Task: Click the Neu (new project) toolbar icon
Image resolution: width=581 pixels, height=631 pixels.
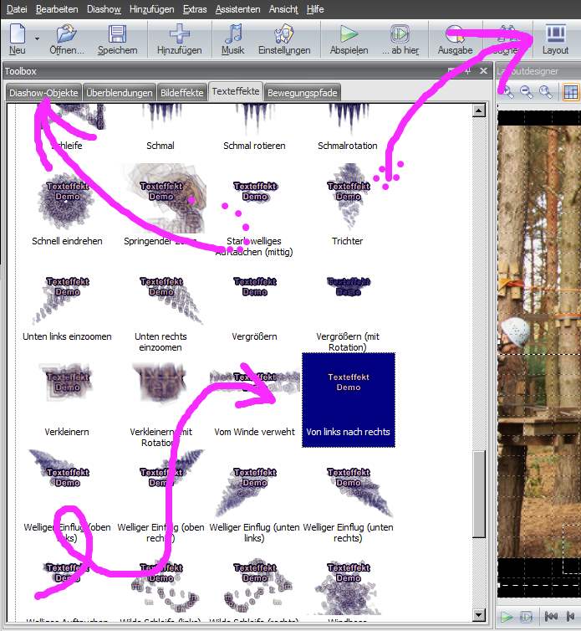Action: click(x=18, y=34)
